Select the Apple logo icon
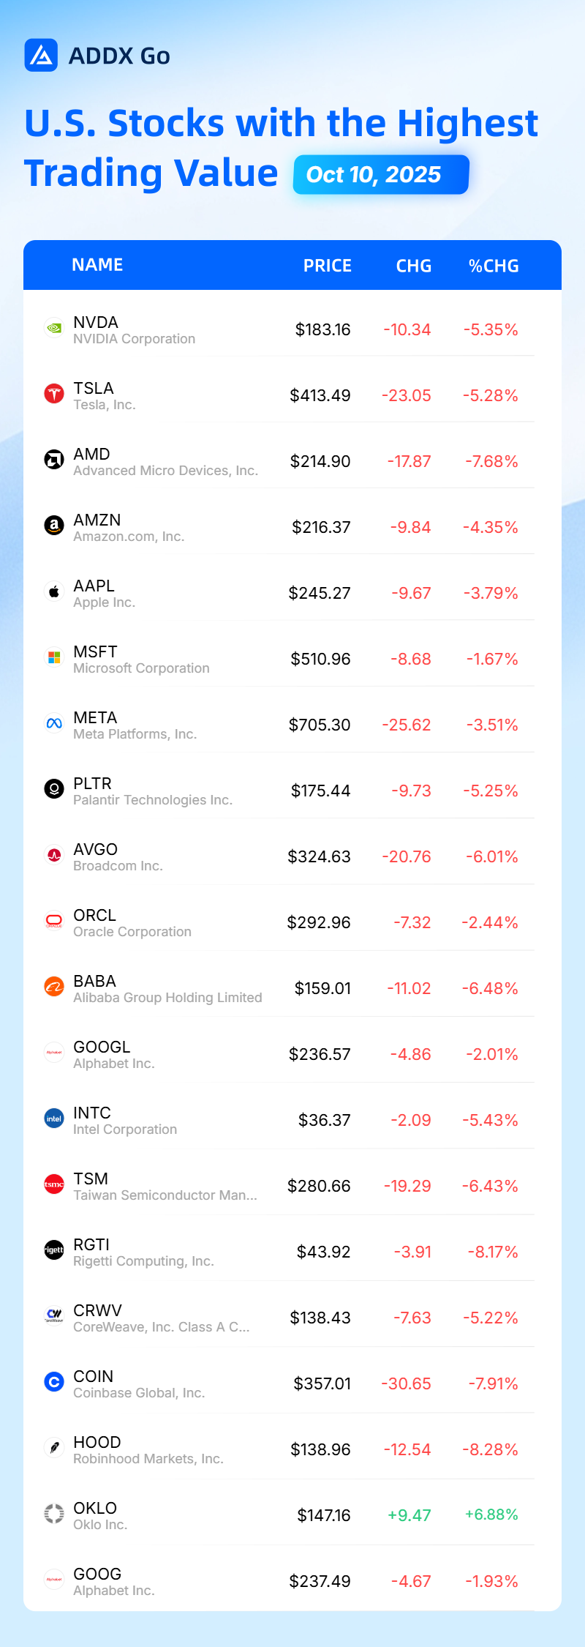This screenshot has width=585, height=1647. pos(54,591)
